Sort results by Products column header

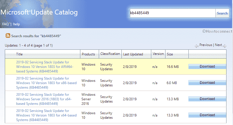click(88, 54)
